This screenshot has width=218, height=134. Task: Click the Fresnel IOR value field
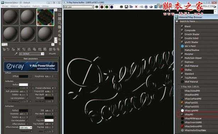pyautogui.click(x=48, y=91)
